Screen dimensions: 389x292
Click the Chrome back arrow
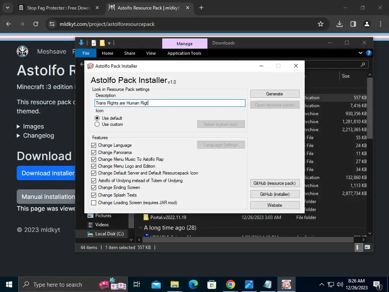(8, 24)
